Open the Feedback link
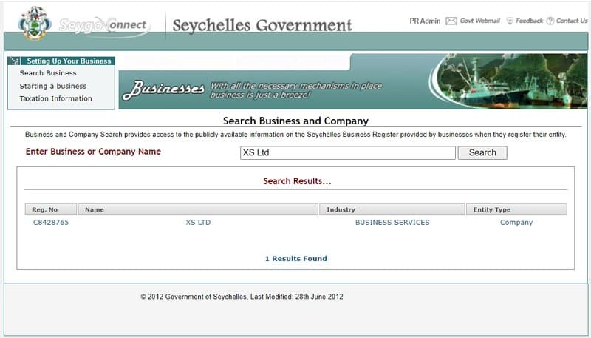 (529, 21)
